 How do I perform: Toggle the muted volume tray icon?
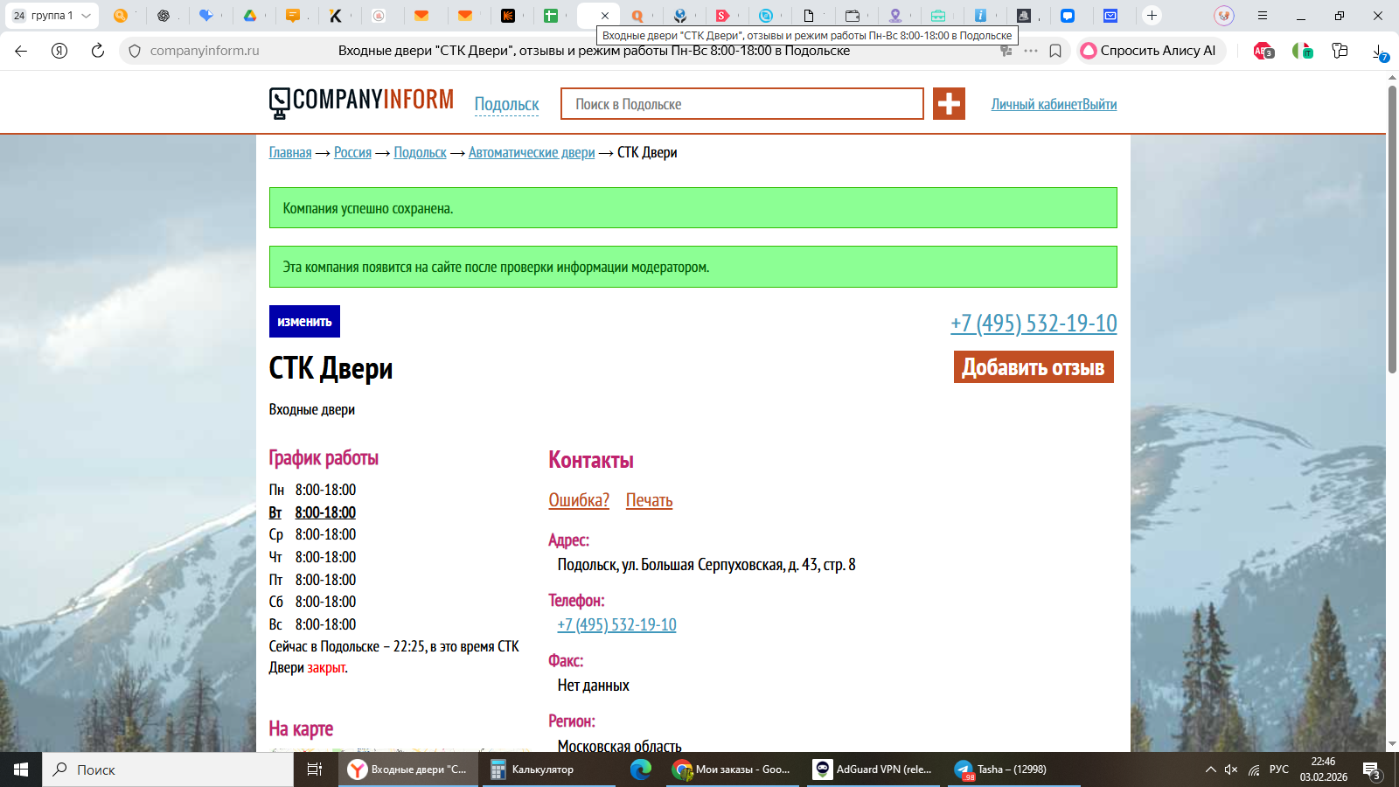pos(1231,770)
